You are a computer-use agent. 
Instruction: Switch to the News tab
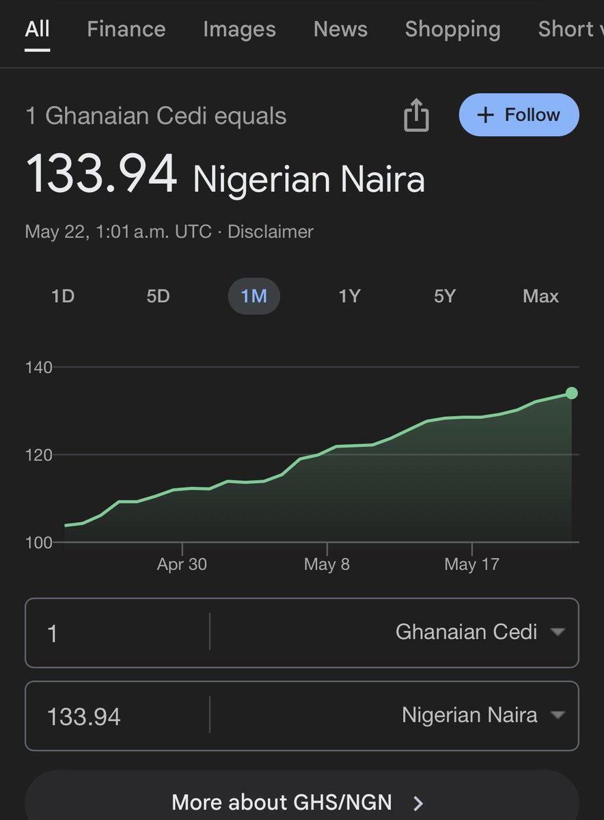(340, 29)
